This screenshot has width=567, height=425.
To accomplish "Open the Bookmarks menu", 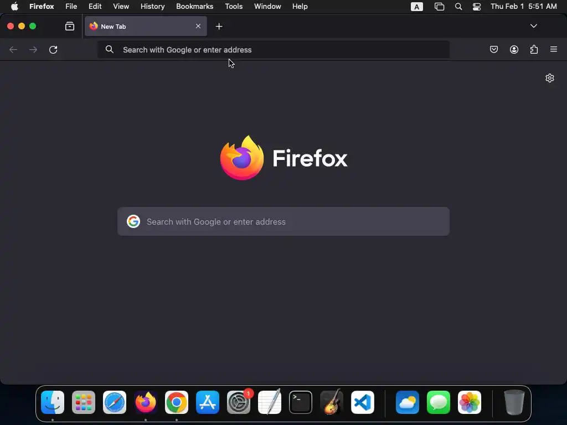I will (x=194, y=7).
